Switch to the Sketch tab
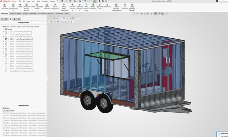Screen dimensions: 228x137 coord(19,13)
